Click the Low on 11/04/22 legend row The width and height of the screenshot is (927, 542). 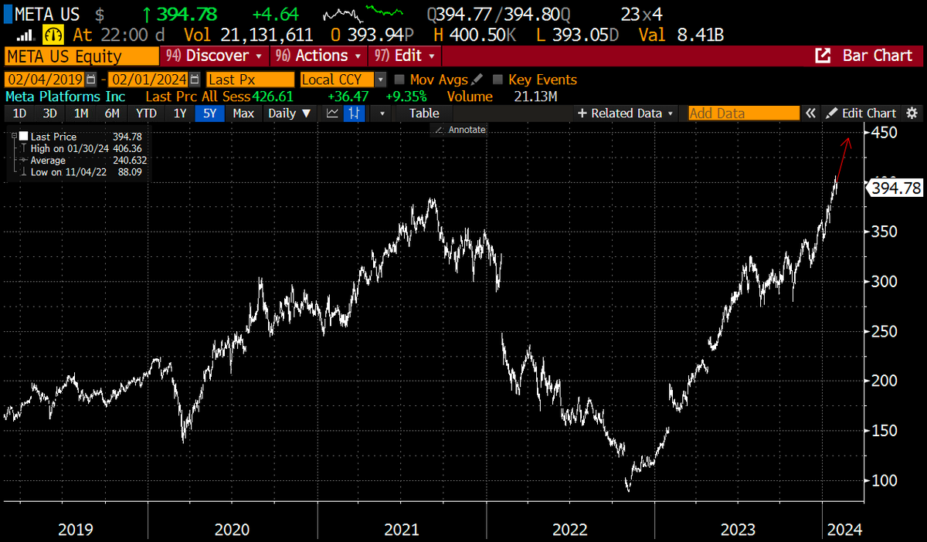80,172
